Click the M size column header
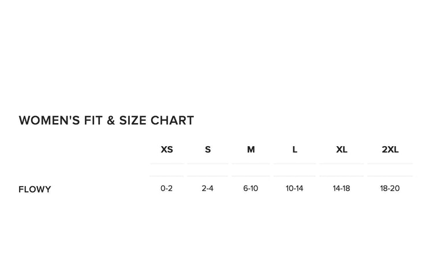 tap(251, 150)
